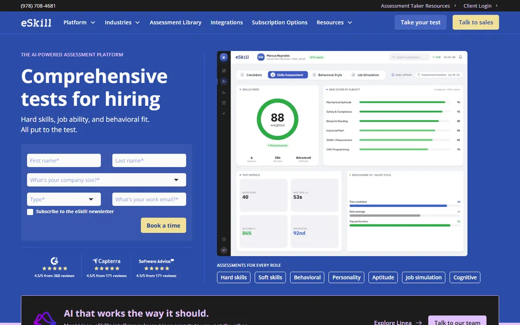Click the MR avatar for Marcus Reynolds

click(261, 57)
